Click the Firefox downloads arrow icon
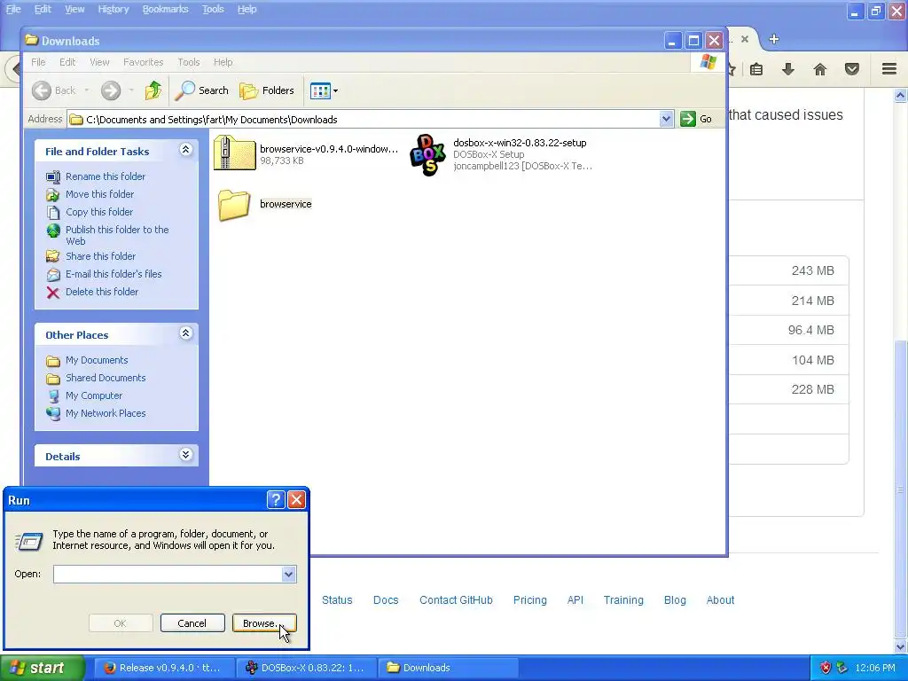The height and width of the screenshot is (681, 908). pos(787,69)
